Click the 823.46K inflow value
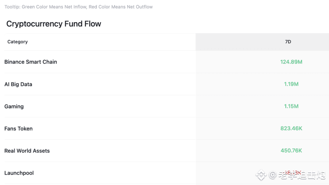Screen dimensions: 329x185 pyautogui.click(x=291, y=128)
